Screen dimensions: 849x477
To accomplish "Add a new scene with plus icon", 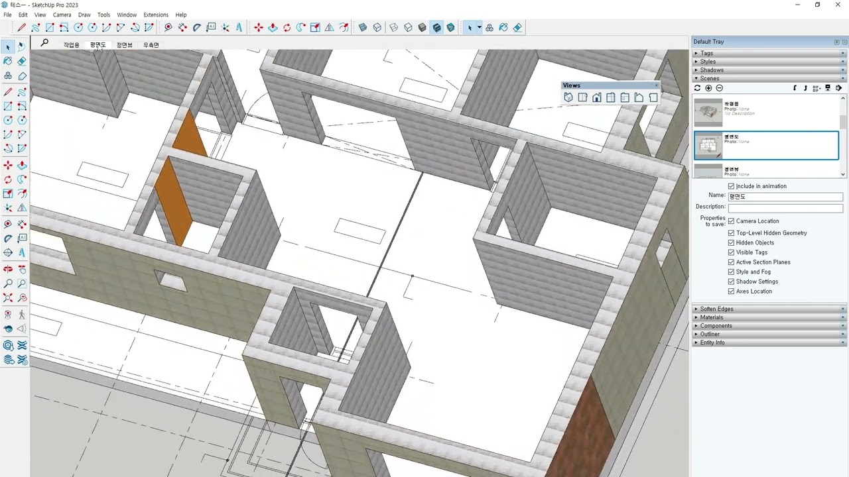I will point(708,88).
